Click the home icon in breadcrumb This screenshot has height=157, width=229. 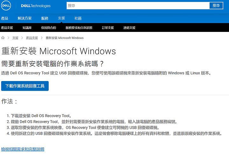3,38
